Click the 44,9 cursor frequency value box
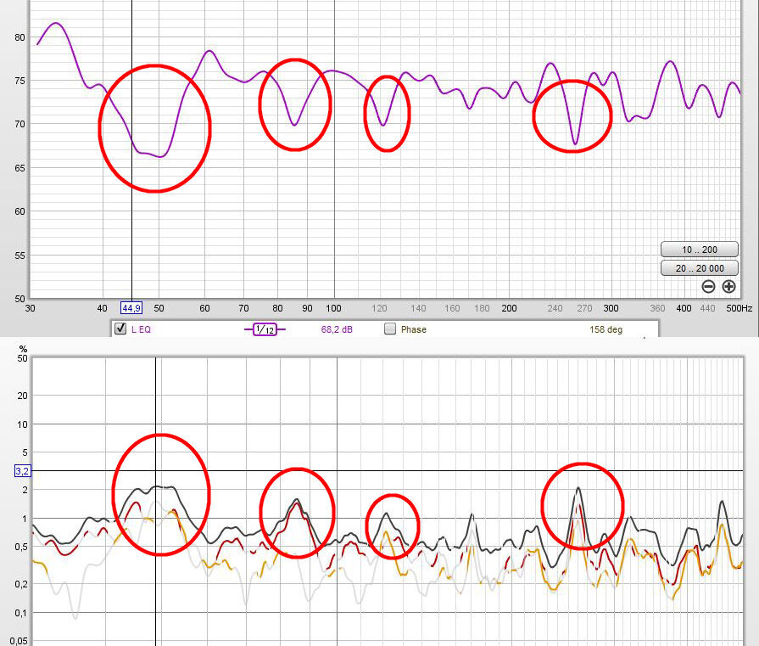The image size is (759, 646). pos(131,308)
